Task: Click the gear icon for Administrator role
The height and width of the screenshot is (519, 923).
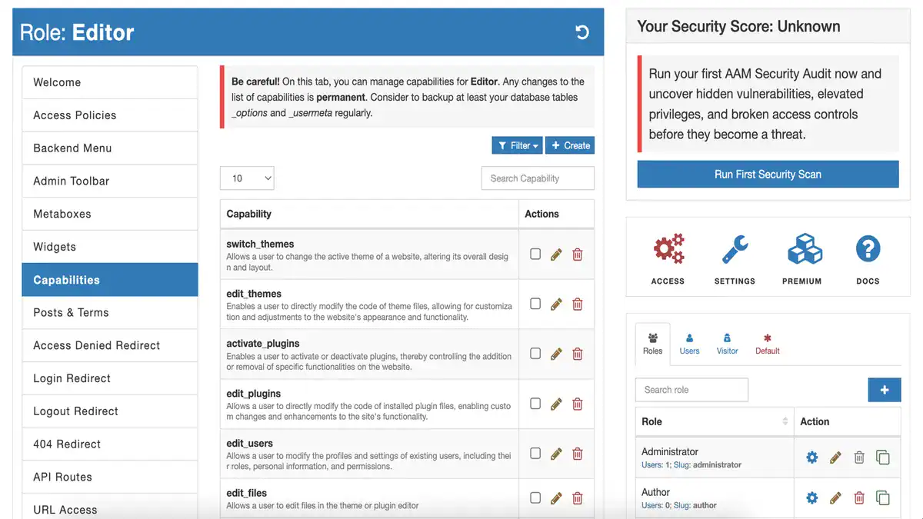Action: click(x=811, y=457)
